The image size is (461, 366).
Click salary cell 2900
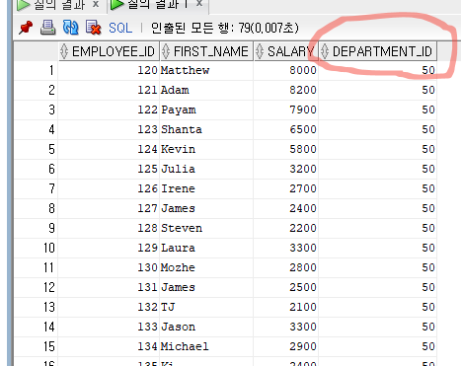[x=285, y=346]
